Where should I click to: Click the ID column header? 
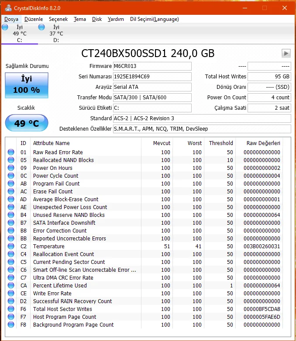tap(23, 143)
